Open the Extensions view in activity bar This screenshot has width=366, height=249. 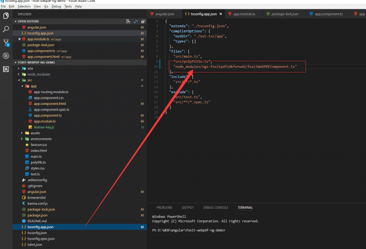coord(6,69)
